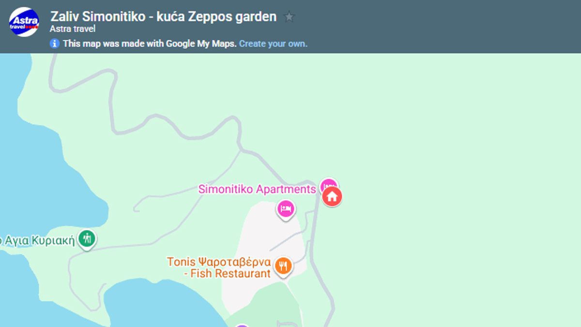
Task: Open the Tonis Fish Restaurant label
Action: [219, 268]
